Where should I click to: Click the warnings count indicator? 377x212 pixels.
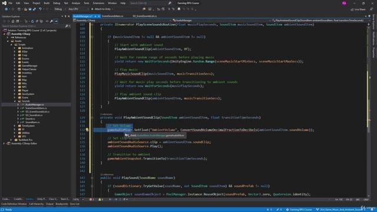click(x=101, y=200)
